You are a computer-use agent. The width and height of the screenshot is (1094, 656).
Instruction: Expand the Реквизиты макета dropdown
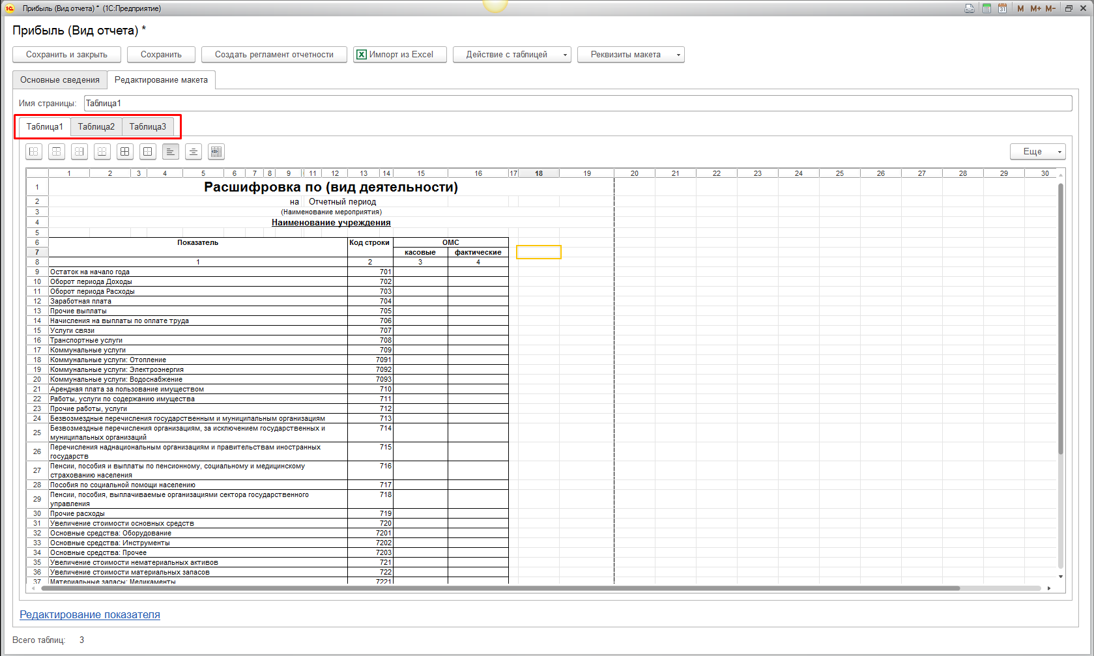click(x=630, y=55)
